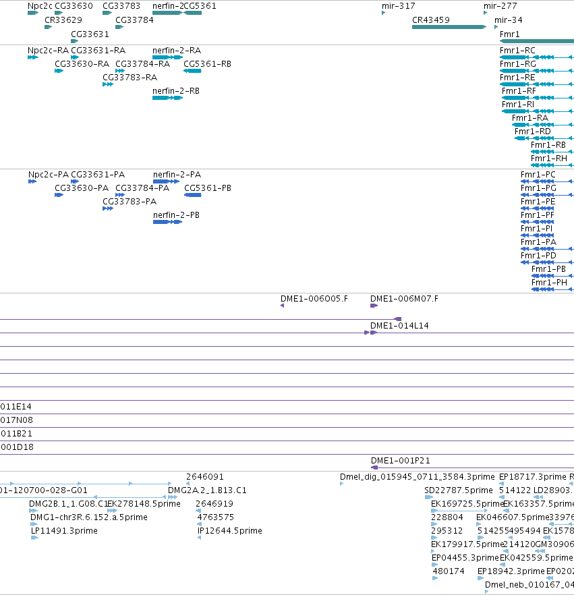The image size is (574, 595).
Task: Click the DME1-014L14 BAC label
Action: point(399,326)
